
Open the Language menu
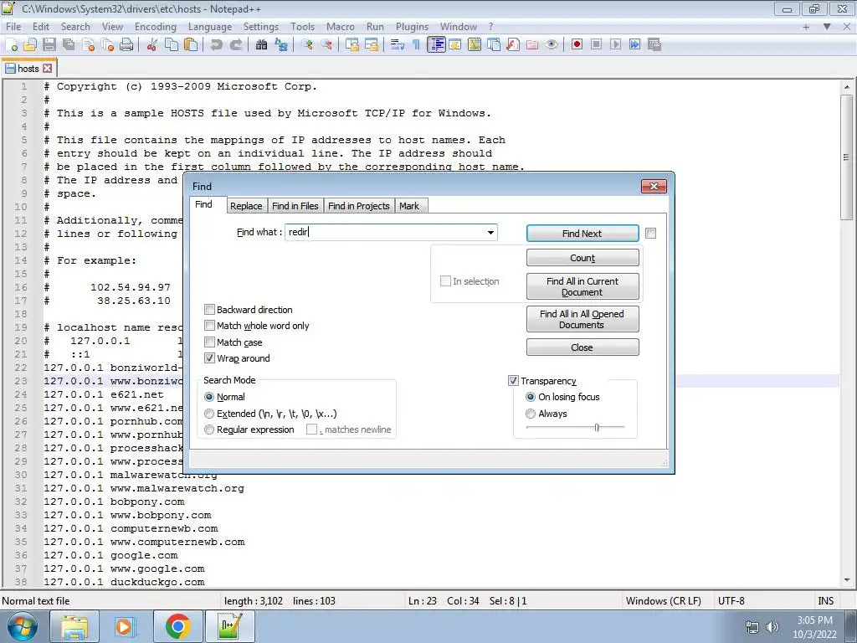click(x=210, y=26)
